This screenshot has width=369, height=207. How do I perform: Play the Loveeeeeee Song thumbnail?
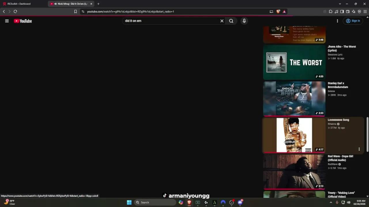point(294,135)
